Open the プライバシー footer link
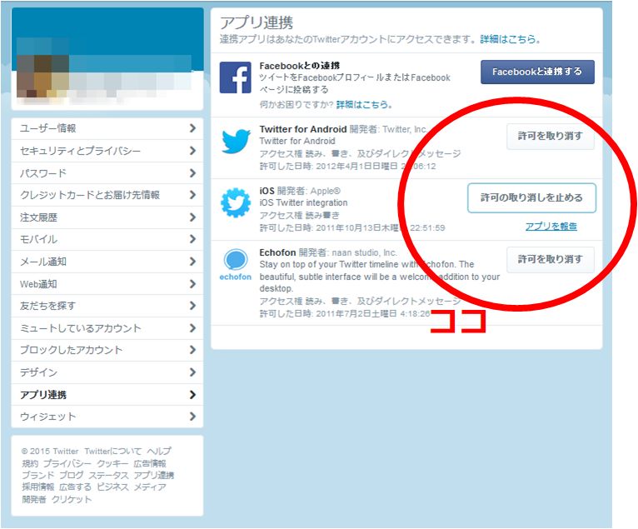The width and height of the screenshot is (638, 529). 67,463
